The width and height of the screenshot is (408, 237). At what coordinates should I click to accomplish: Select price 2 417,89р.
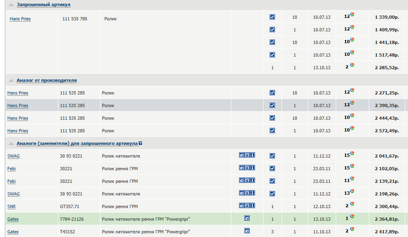[x=387, y=232]
